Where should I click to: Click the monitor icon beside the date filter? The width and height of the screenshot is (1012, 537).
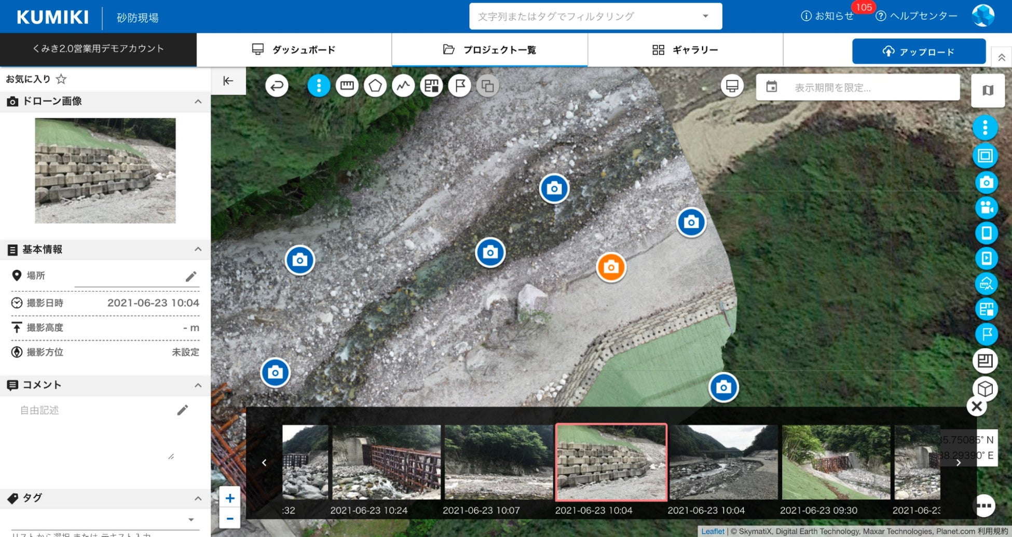pos(732,86)
